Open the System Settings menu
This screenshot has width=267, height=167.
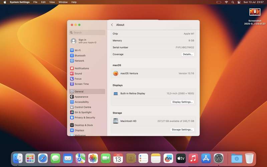click(x=20, y=2)
